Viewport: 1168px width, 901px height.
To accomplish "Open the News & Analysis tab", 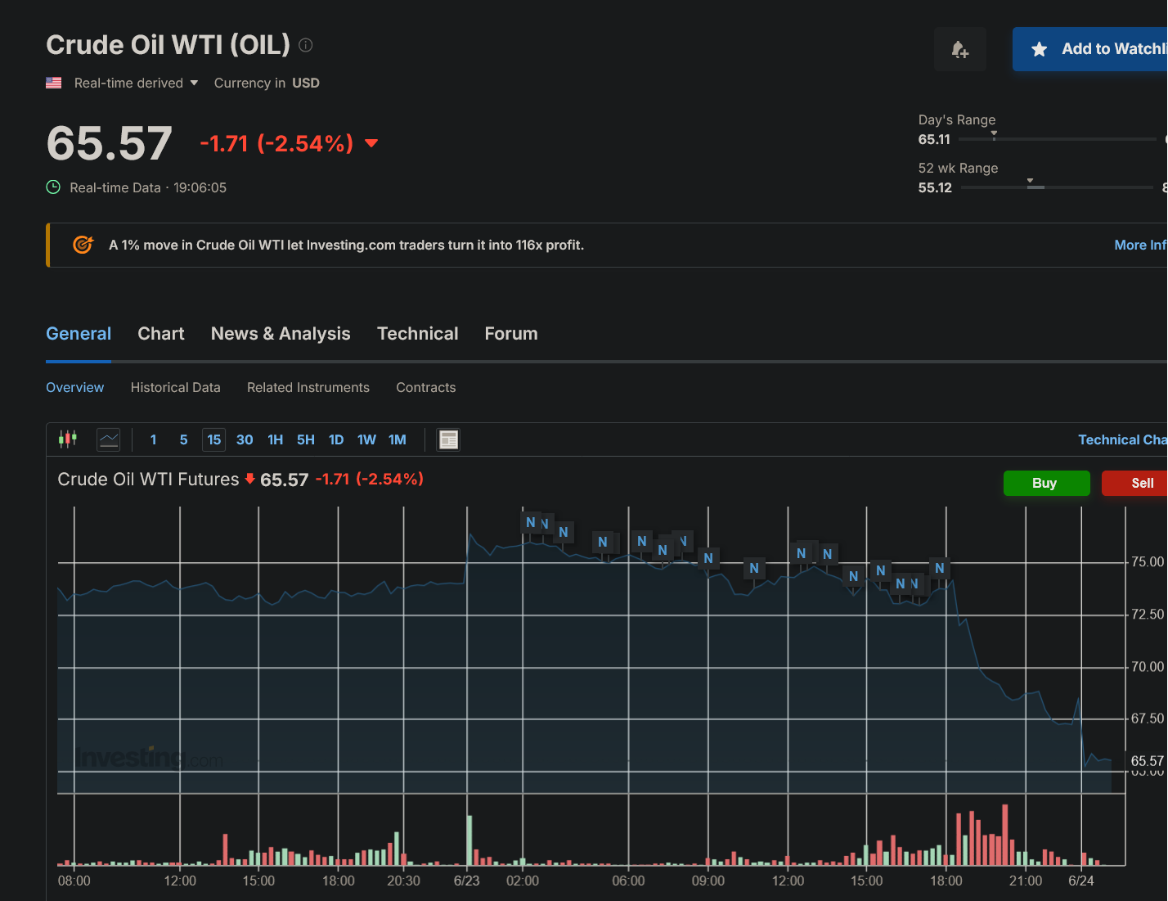I will (x=281, y=334).
